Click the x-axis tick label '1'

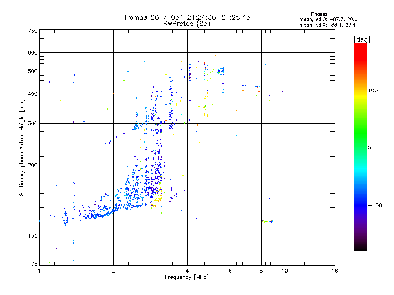(39, 271)
